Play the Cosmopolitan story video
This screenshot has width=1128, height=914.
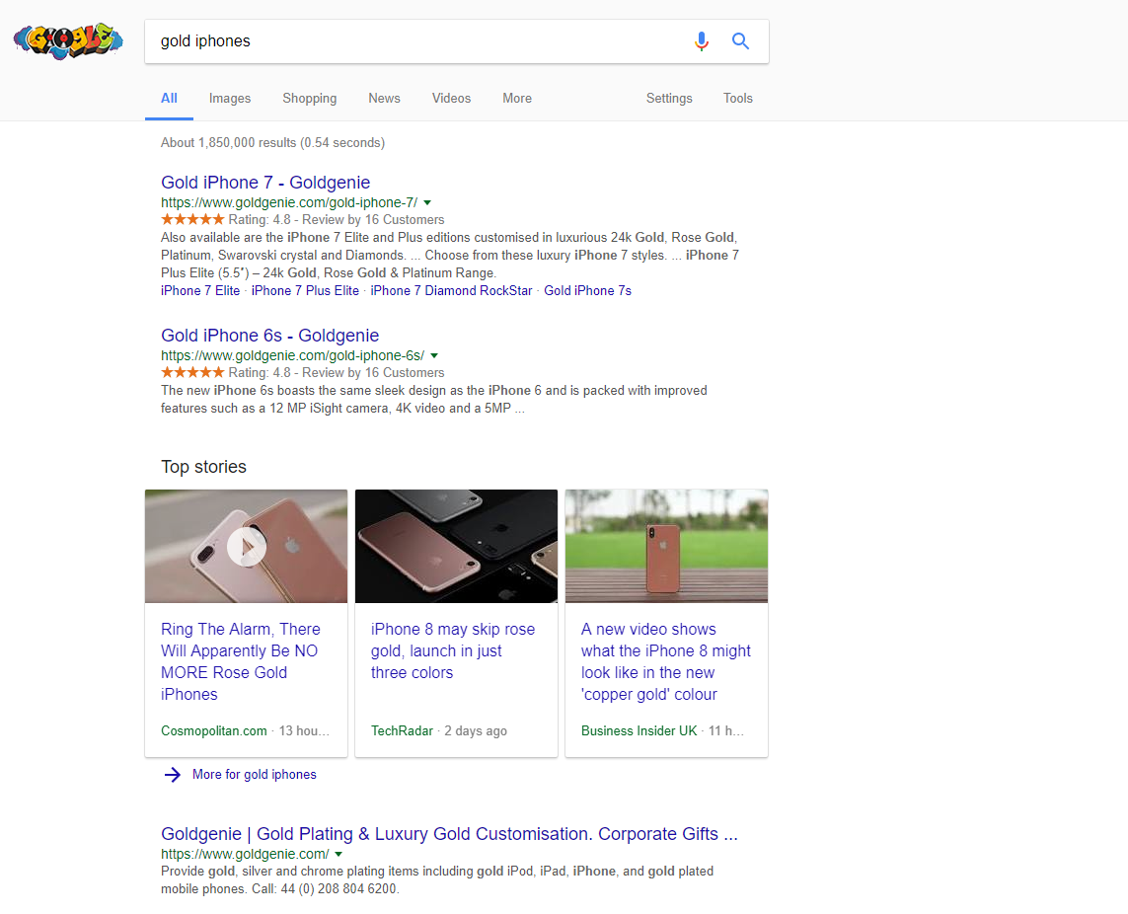pyautogui.click(x=246, y=547)
